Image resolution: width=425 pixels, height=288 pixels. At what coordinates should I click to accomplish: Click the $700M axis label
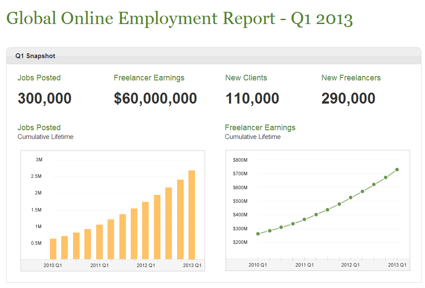(240, 173)
